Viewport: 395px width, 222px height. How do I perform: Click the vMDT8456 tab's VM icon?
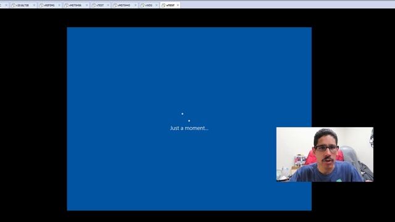pyautogui.click(x=66, y=6)
